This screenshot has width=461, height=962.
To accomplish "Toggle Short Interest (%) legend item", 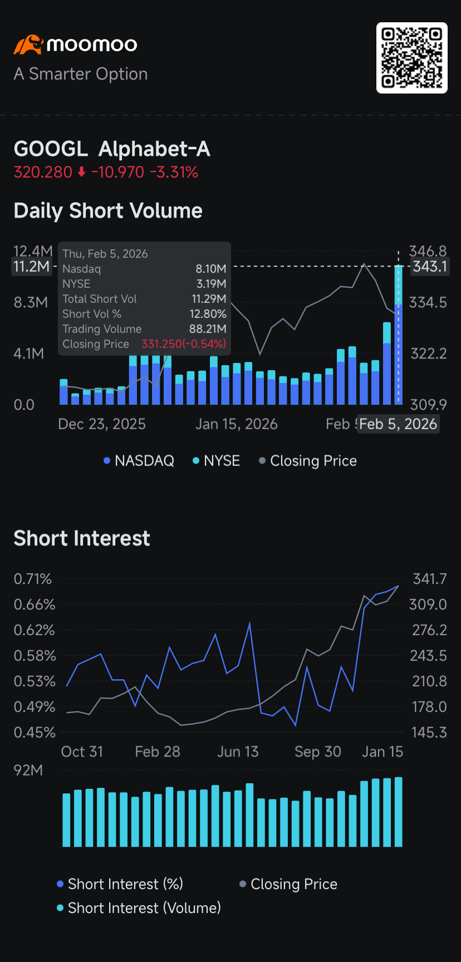I will (x=120, y=884).
